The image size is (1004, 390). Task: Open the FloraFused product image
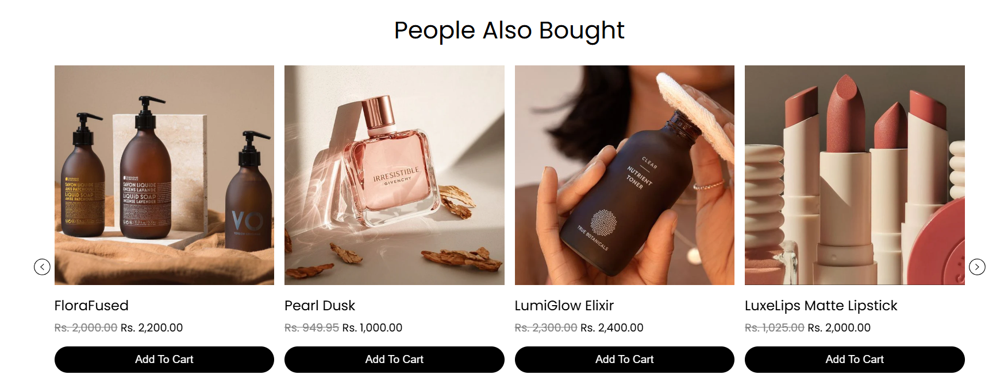coord(164,175)
